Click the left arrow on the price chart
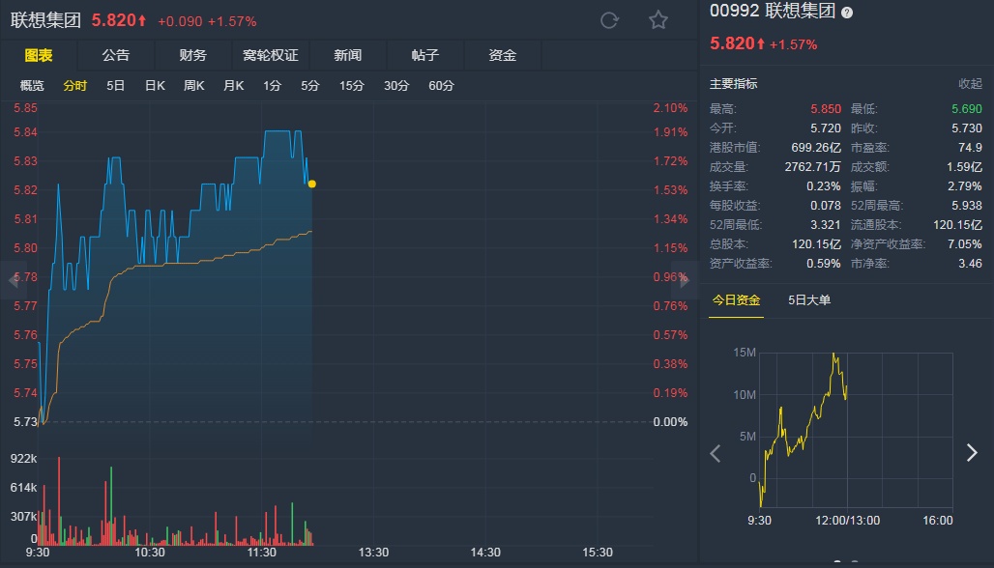 tap(13, 281)
